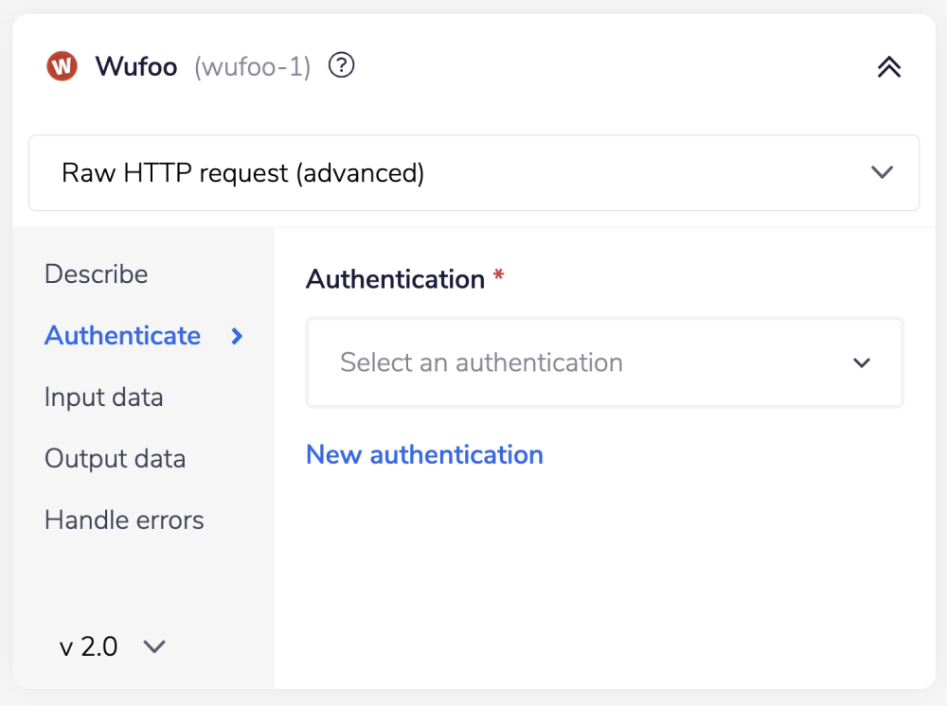Image resolution: width=947 pixels, height=706 pixels.
Task: Click the Wufoo connector logo icon
Action: (x=61, y=66)
